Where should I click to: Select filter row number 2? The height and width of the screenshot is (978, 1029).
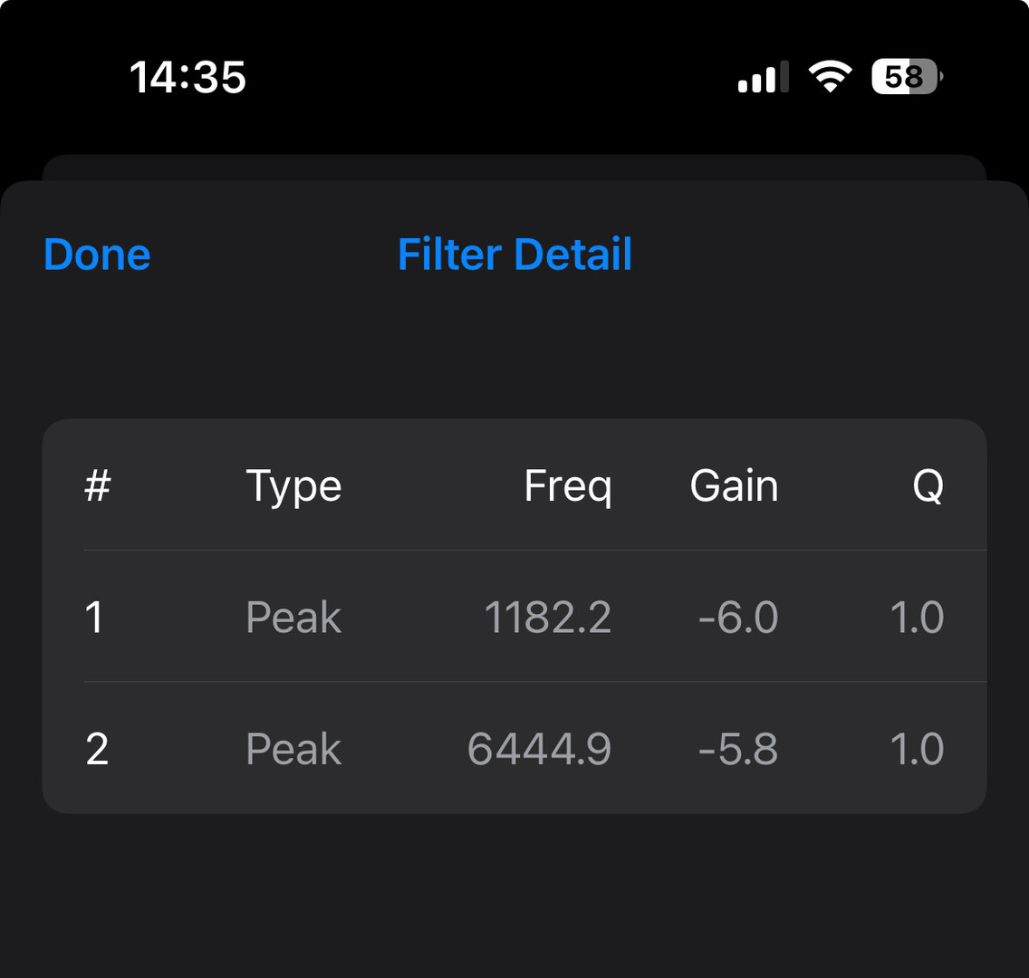click(97, 749)
